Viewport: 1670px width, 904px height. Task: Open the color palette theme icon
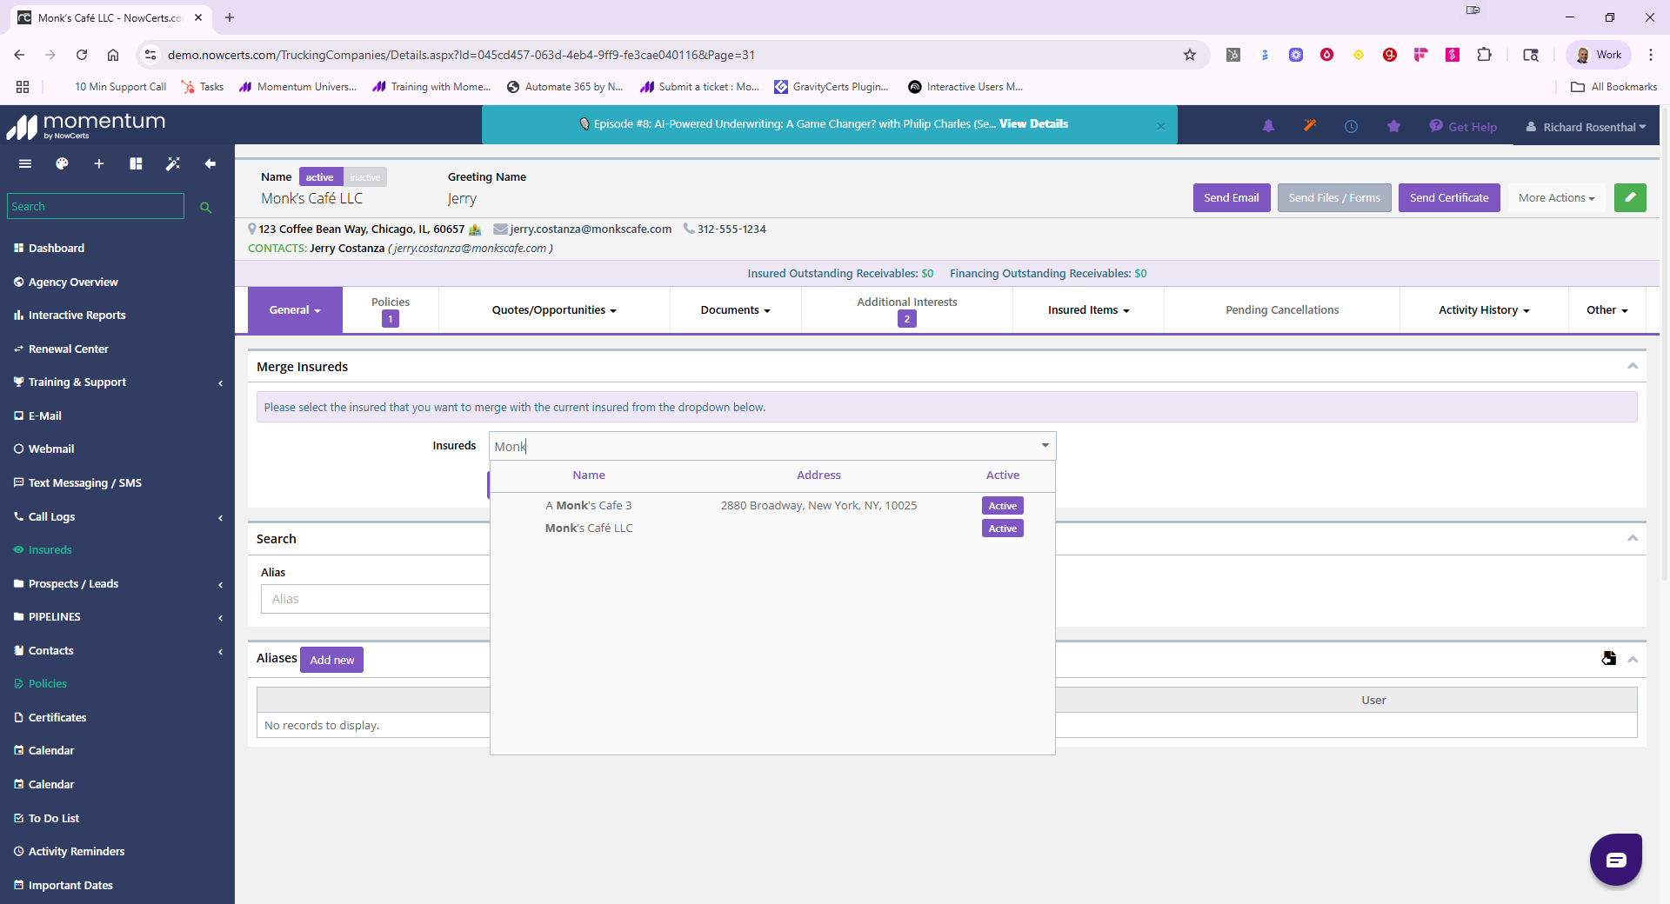(62, 163)
